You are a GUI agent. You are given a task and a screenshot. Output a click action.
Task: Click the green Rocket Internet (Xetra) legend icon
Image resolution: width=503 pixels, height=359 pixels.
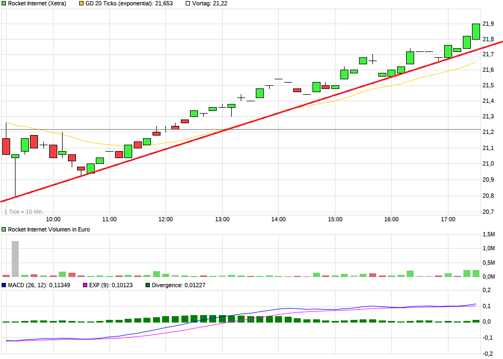pyautogui.click(x=5, y=4)
